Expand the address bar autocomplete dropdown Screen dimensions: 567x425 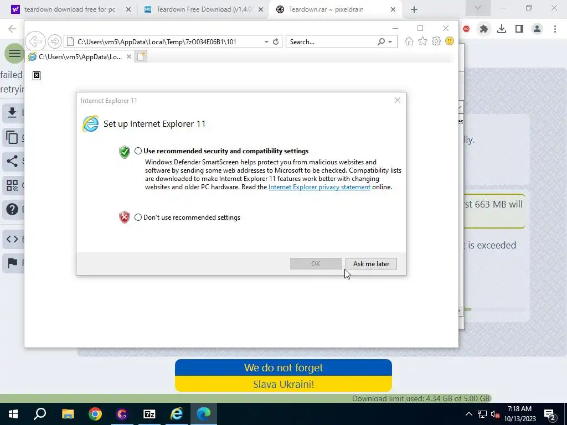(x=266, y=42)
